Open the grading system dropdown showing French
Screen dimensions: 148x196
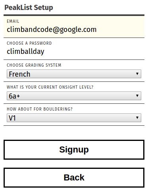pyautogui.click(x=74, y=74)
